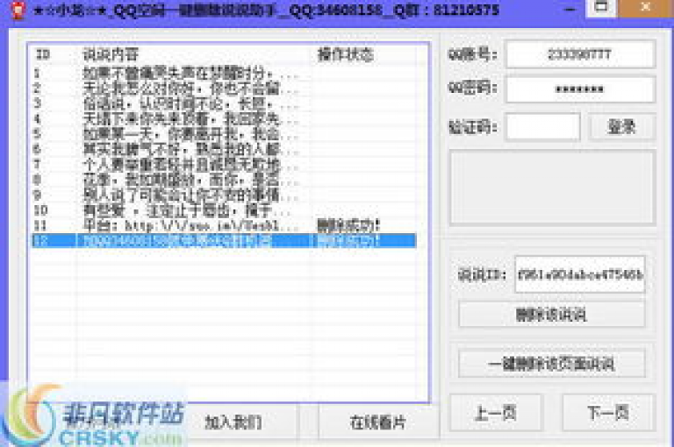Viewport: 674px width, 447px height.
Task: Click the 加入我们 button
Action: 233,422
